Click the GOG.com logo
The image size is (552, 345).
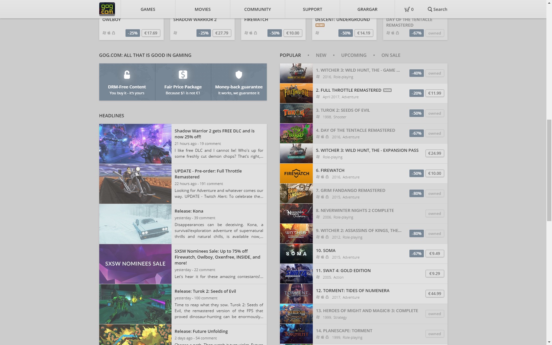(107, 9)
